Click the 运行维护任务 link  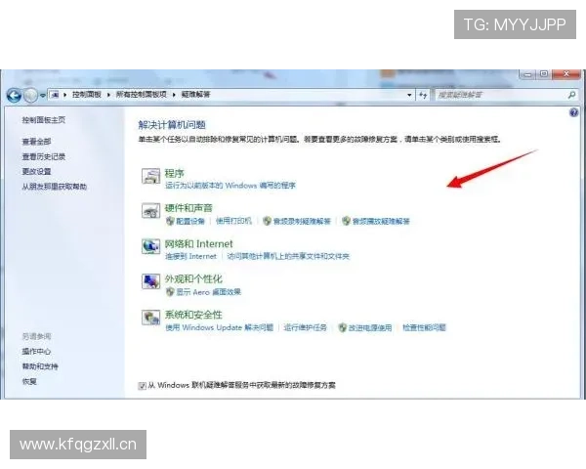(x=305, y=327)
